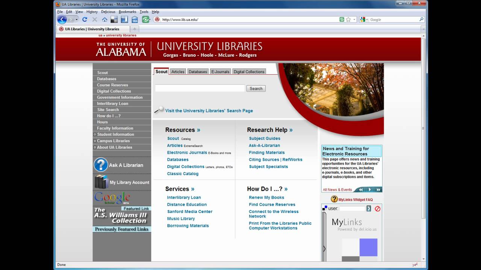Click the play button in news widget

[369, 190]
